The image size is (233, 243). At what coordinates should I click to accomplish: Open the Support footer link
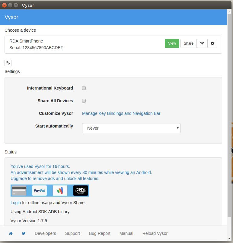[73, 233]
